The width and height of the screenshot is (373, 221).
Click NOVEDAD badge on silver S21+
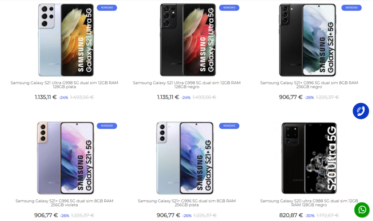[229, 126]
